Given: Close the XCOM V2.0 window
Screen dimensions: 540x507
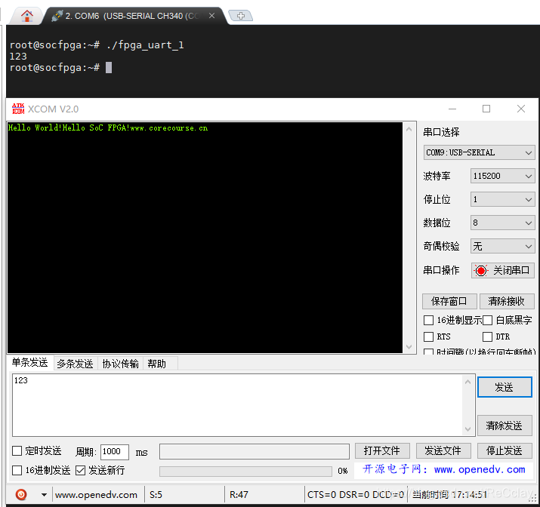Looking at the screenshot, I should [x=521, y=109].
